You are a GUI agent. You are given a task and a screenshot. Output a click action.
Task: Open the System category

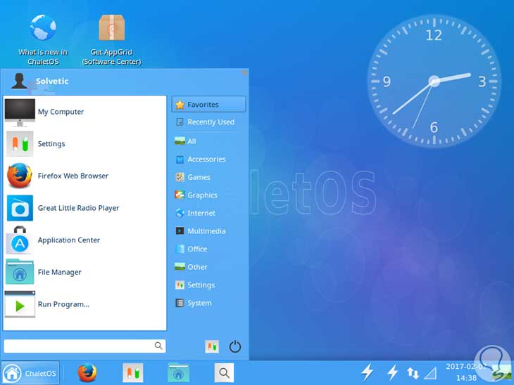click(209, 304)
